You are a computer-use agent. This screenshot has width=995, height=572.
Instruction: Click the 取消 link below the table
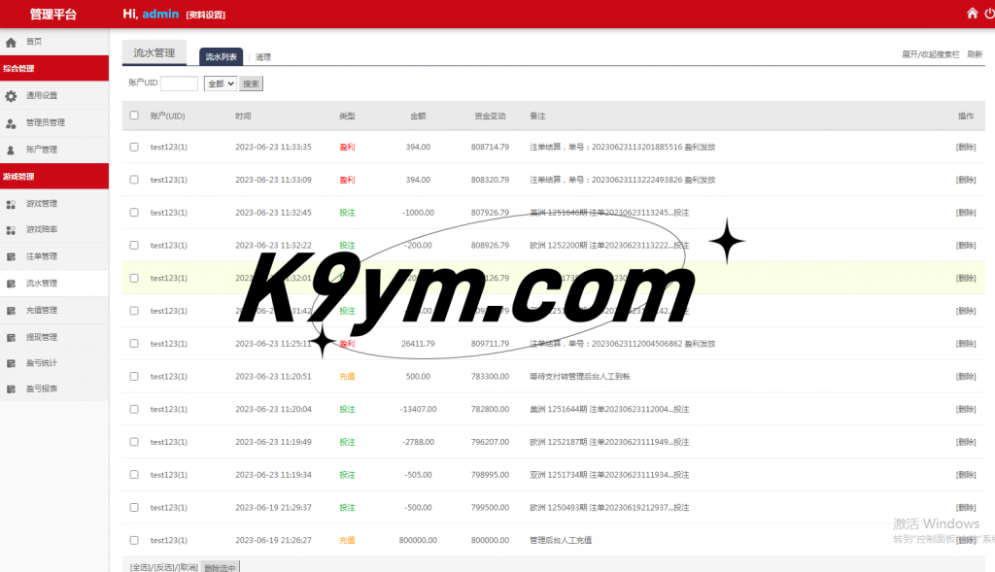tap(187, 567)
